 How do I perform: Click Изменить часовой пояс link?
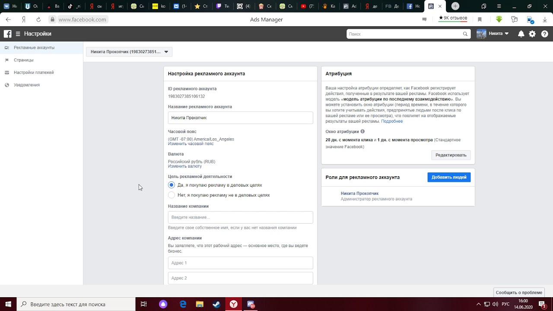coord(191,143)
